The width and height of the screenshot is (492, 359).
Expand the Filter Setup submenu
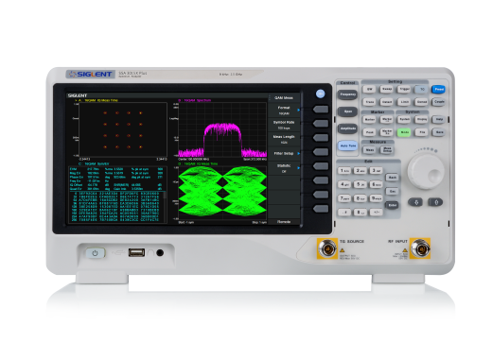click(x=284, y=154)
